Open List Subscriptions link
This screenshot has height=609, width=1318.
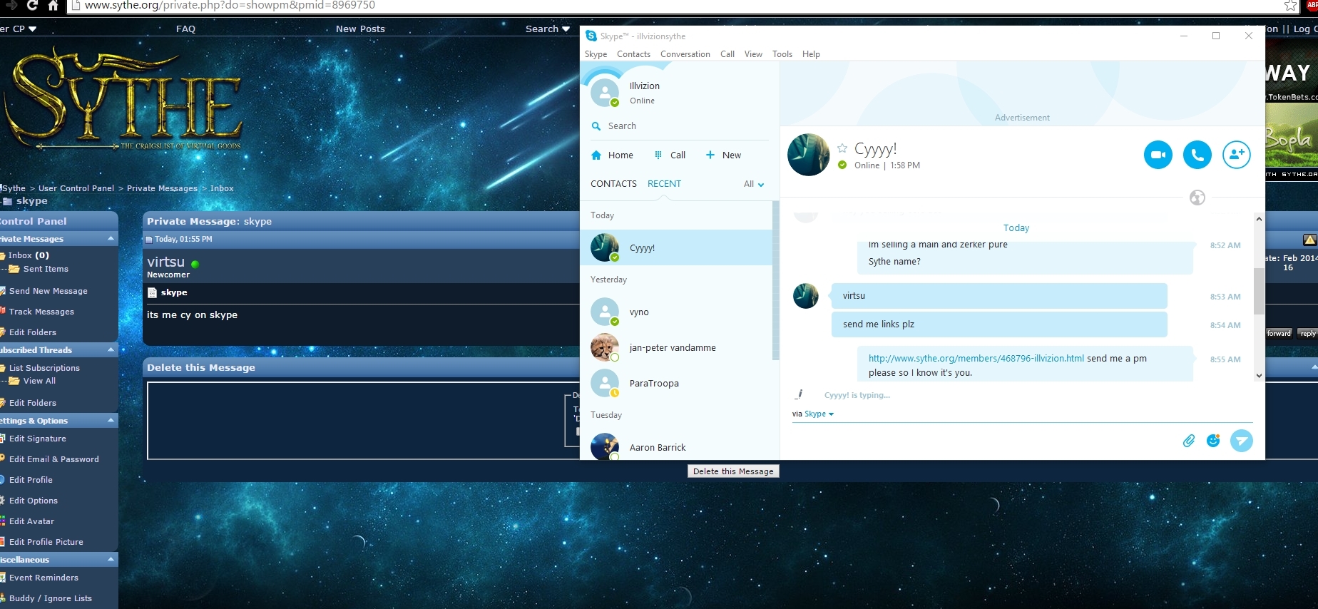(44, 368)
